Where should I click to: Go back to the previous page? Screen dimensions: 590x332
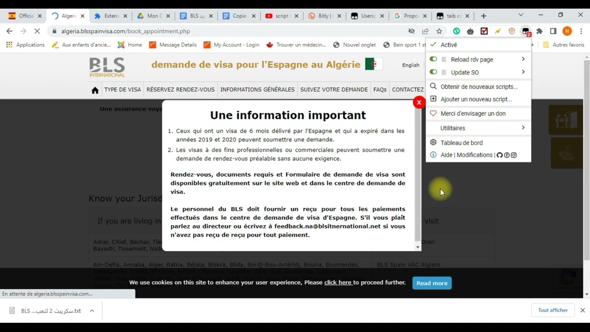[x=10, y=31]
